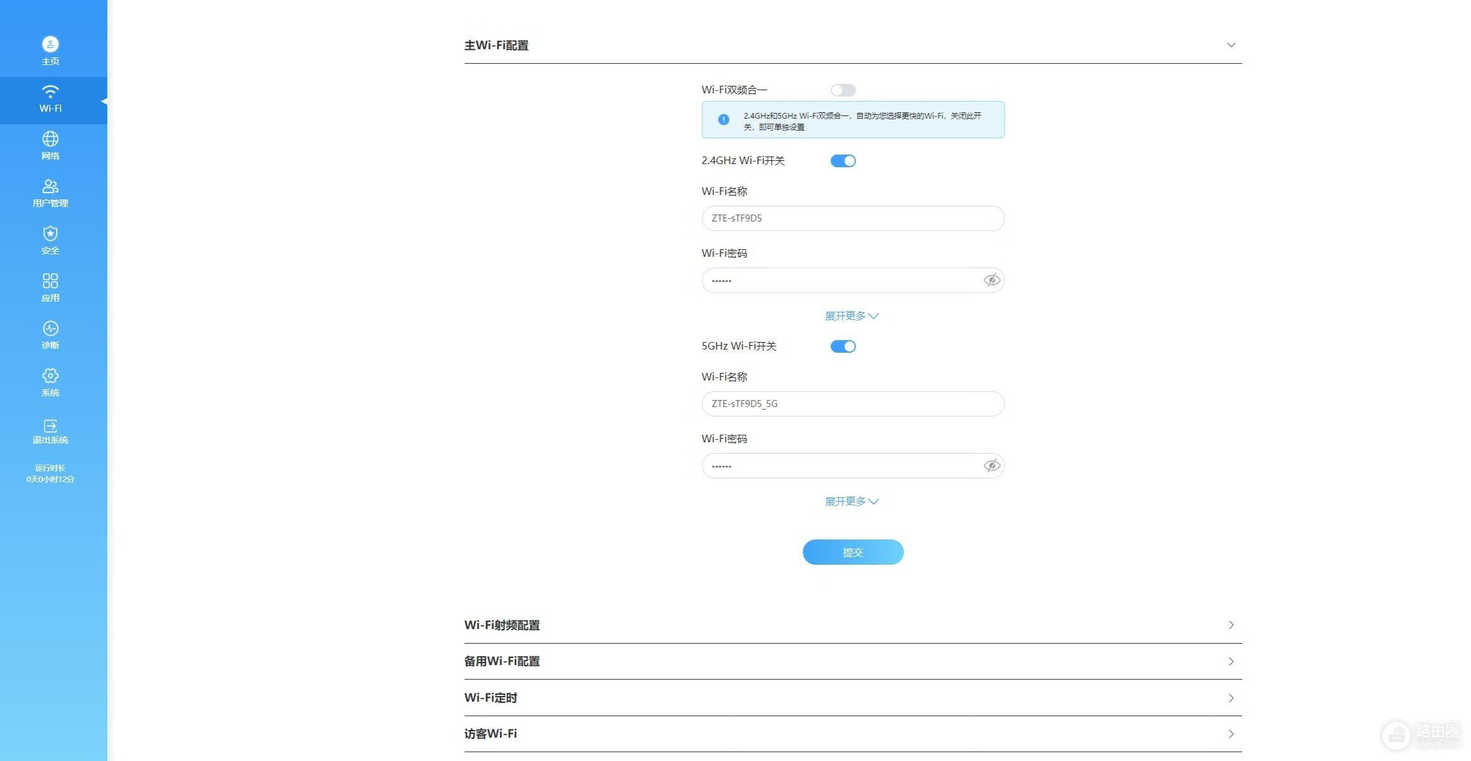Image resolution: width=1471 pixels, height=761 pixels.
Task: Open the 安全 shield icon
Action: [50, 233]
